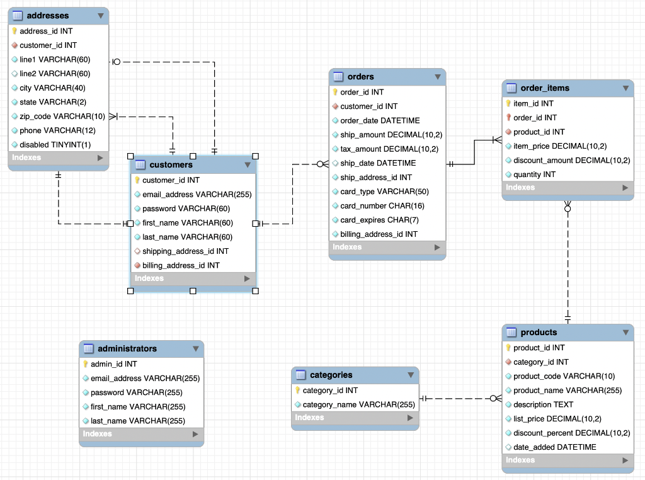Click the foreign key diamond beside product_id in order_items

pos(508,132)
